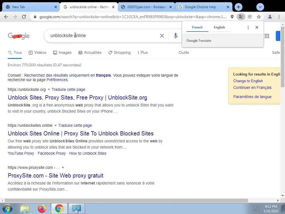Click Traduire cette page for unblocksites.online

coord(75,126)
